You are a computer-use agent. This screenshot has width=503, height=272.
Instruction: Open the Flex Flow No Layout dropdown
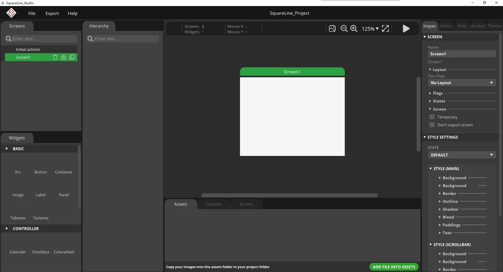462,83
